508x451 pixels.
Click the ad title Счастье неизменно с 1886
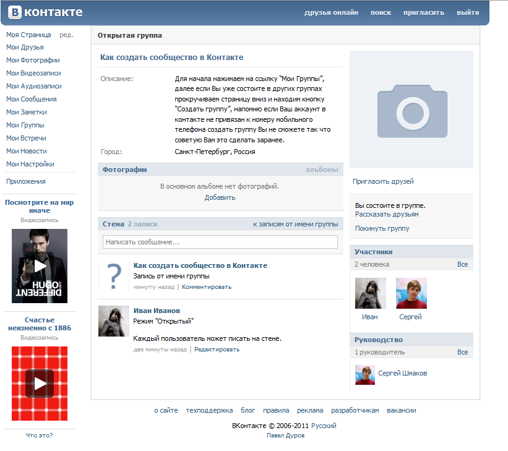coord(39,324)
